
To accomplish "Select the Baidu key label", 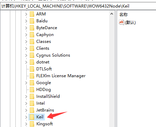I will 42,21.
